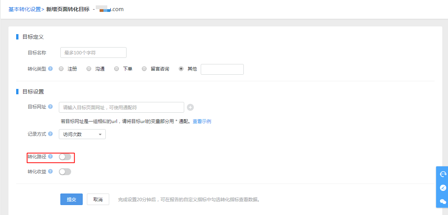This screenshot has width=448, height=215.
Task: Click the customer service headset icon
Action: pos(443,174)
